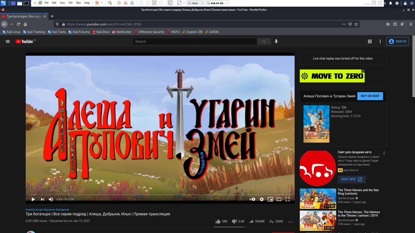This screenshot has height=233, width=415.
Task: Click the SIGN IN button
Action: tap(397, 41)
